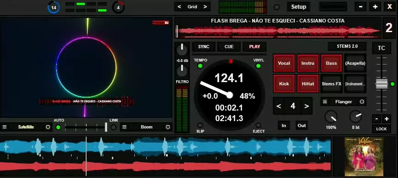Viewport: 398px width, 178px height.
Task: Mute the Vocal stem pad
Action: (284, 63)
